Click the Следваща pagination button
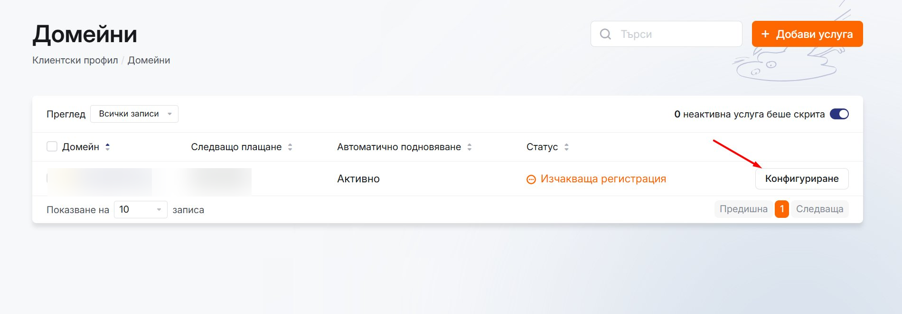This screenshot has width=902, height=314. 819,209
